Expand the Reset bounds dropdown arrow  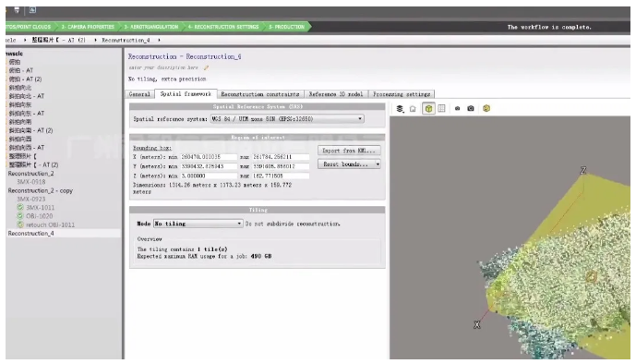[378, 164]
